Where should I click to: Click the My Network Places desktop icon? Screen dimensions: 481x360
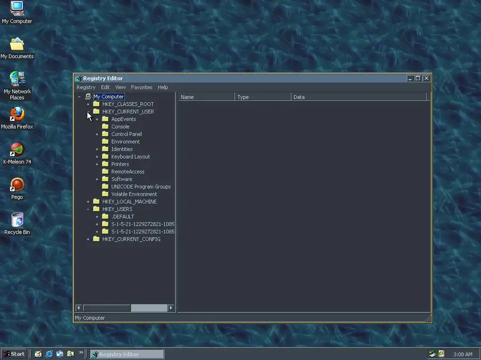point(17,86)
